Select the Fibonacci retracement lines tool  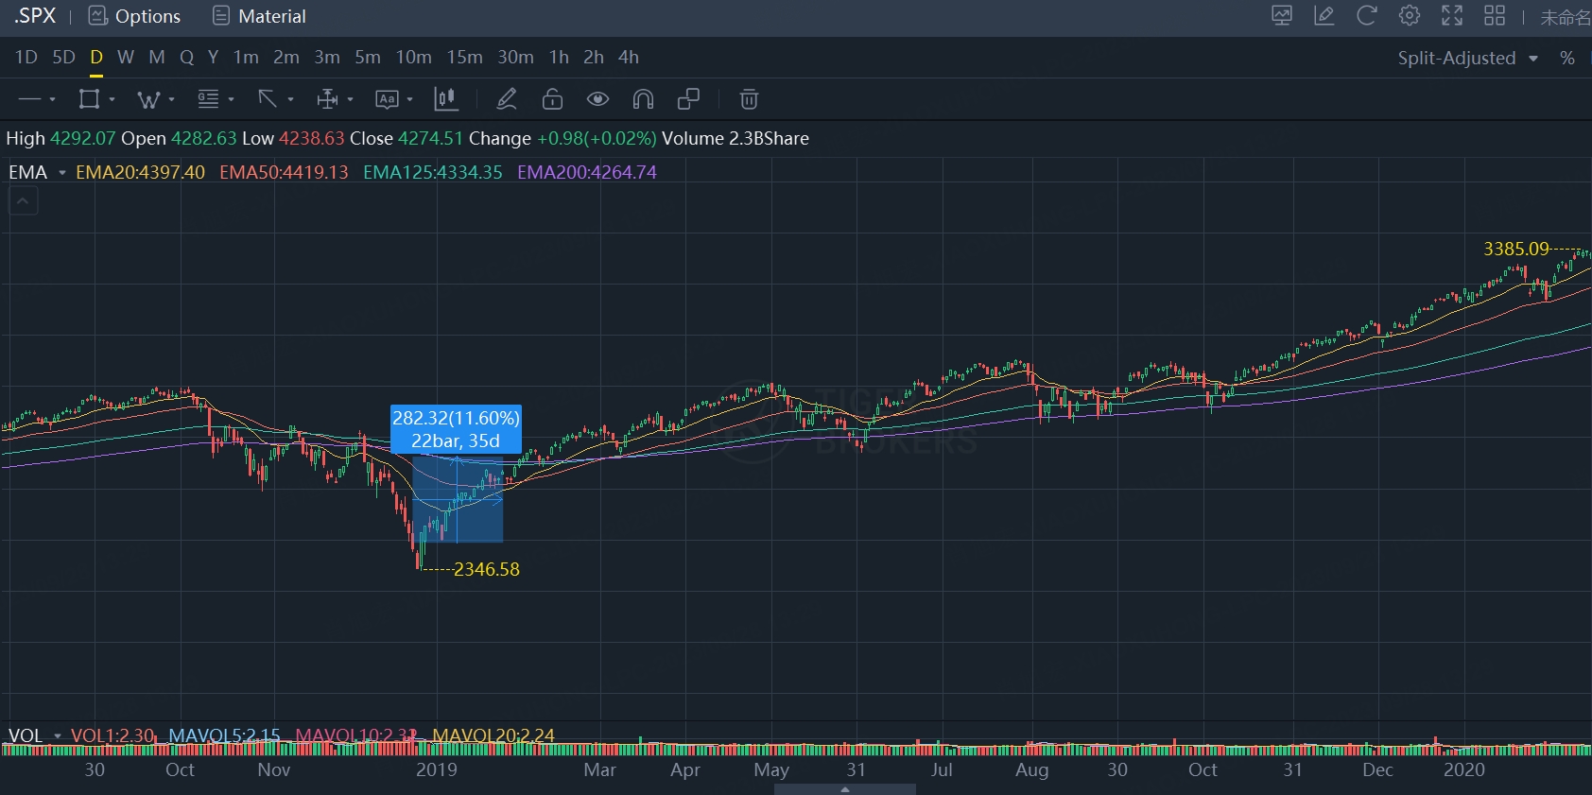click(208, 99)
